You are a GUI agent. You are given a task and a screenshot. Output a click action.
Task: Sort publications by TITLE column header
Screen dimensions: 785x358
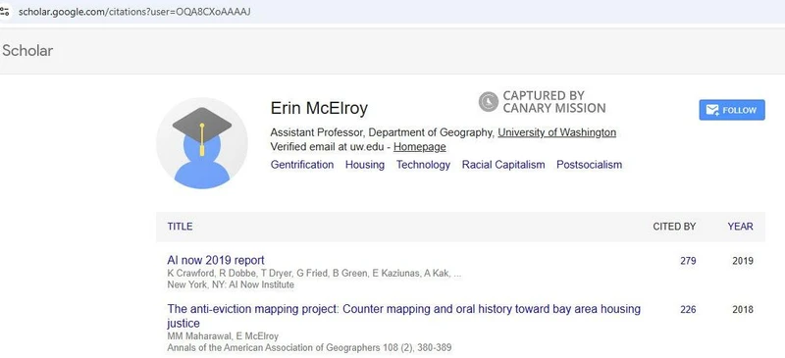(180, 227)
